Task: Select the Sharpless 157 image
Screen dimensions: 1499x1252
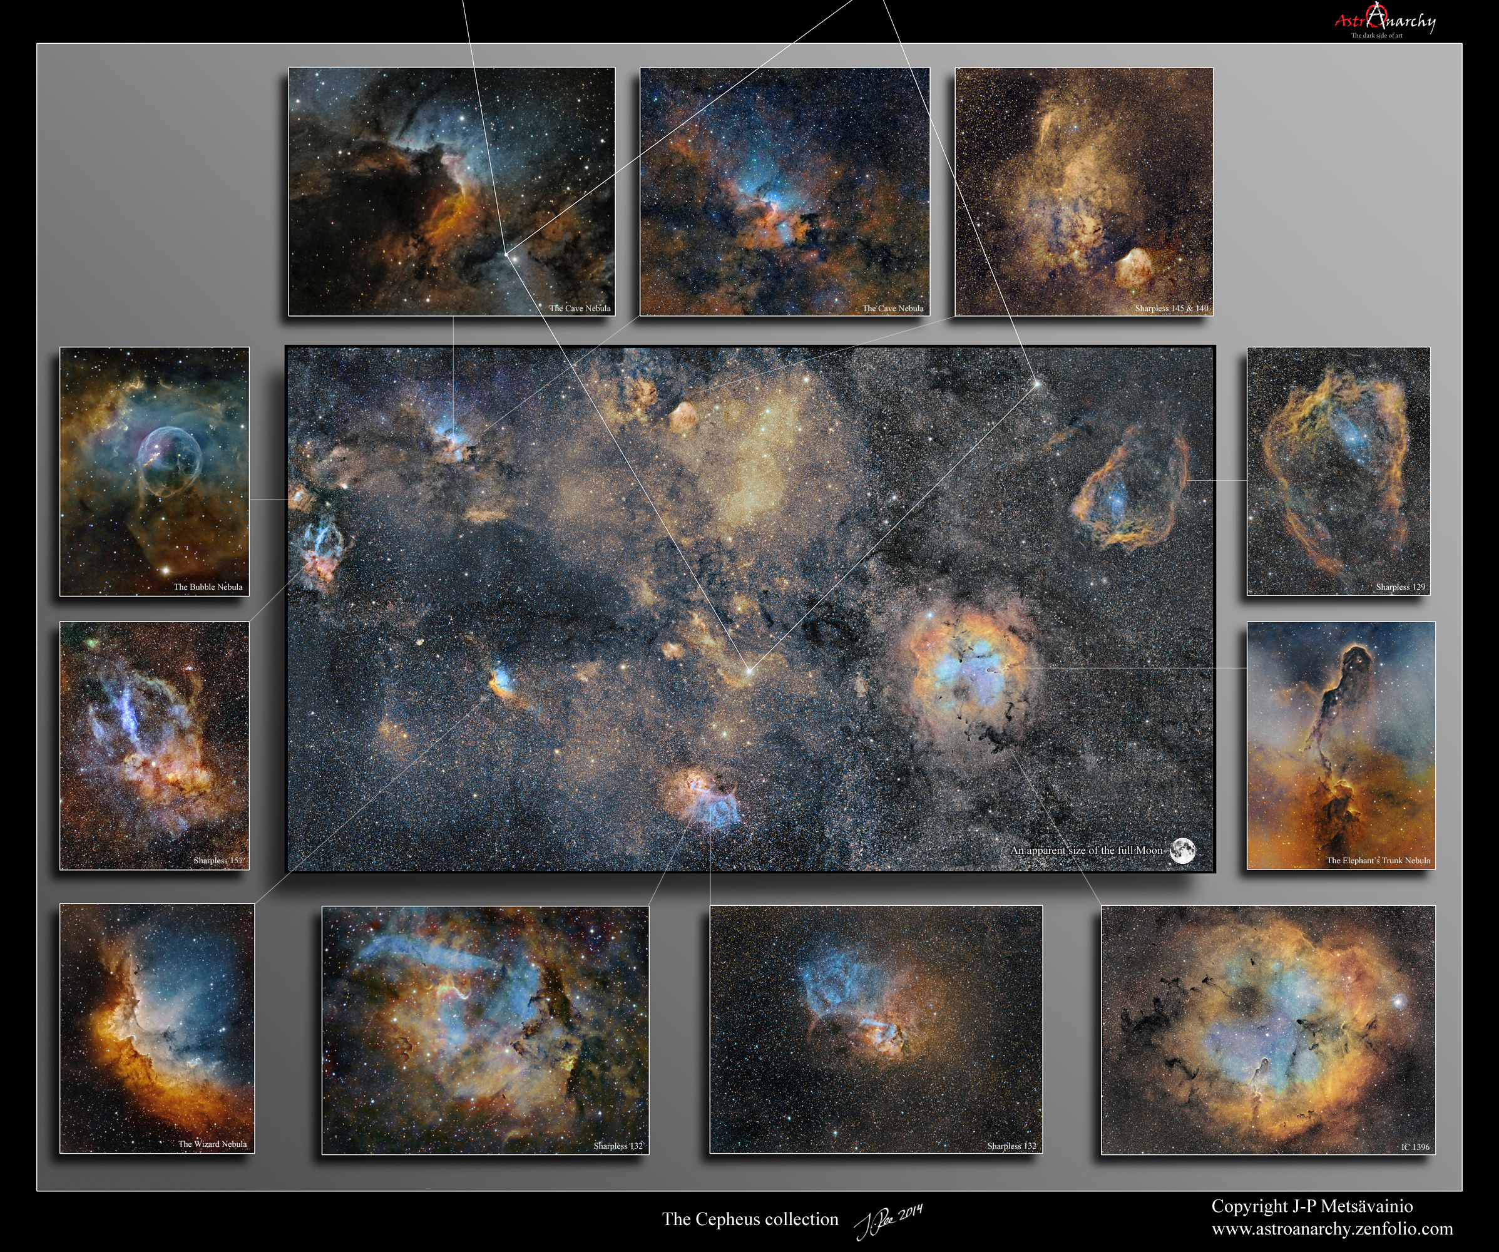Action: [154, 745]
